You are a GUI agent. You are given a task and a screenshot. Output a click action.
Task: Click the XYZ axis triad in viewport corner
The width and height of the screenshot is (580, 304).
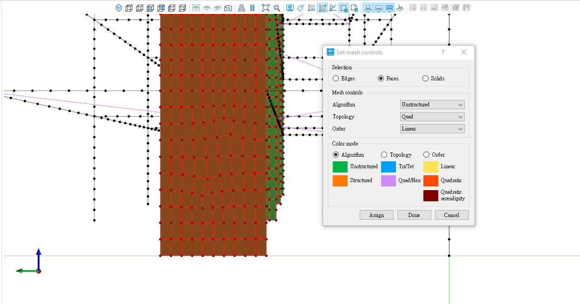pyautogui.click(x=29, y=261)
